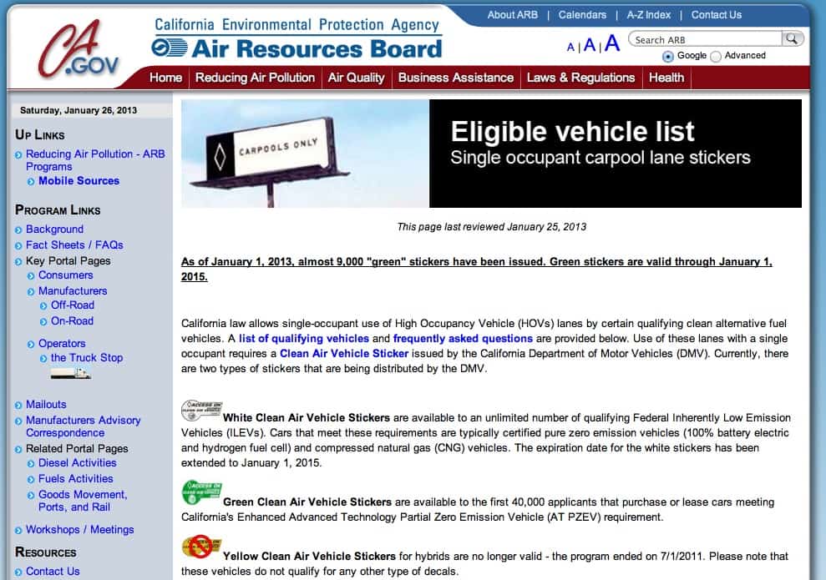Click into the Search ARB field
The width and height of the screenshot is (826, 580).
[x=706, y=39]
